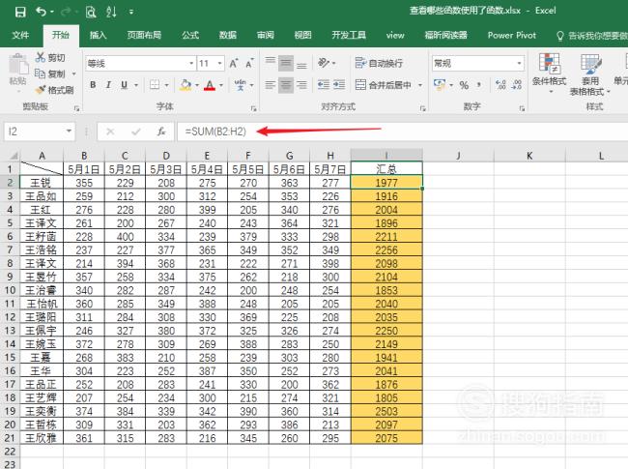This screenshot has width=628, height=469.
Task: Open the Font Color dropdown arrow
Action: pos(221,85)
